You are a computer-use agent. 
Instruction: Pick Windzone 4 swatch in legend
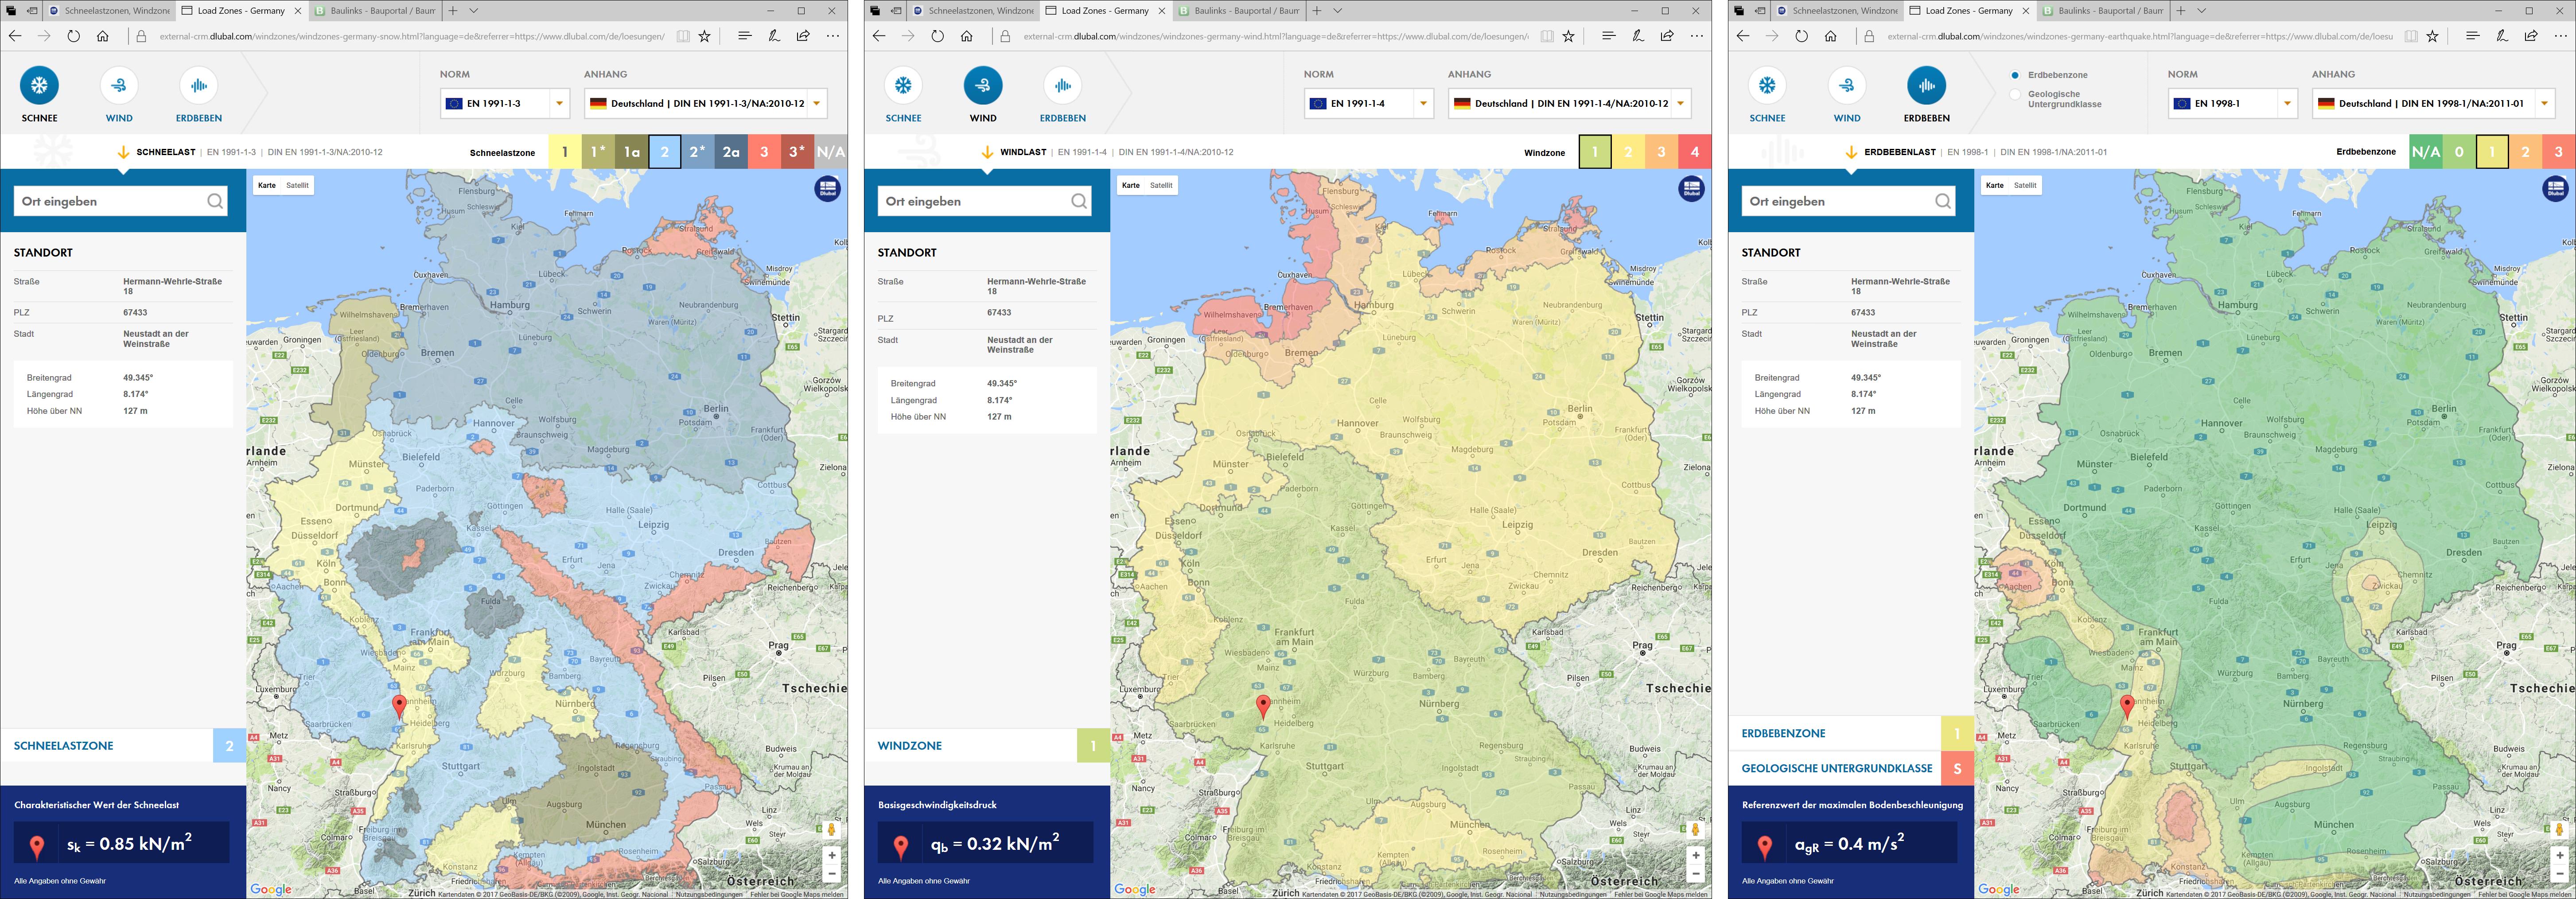(1695, 152)
